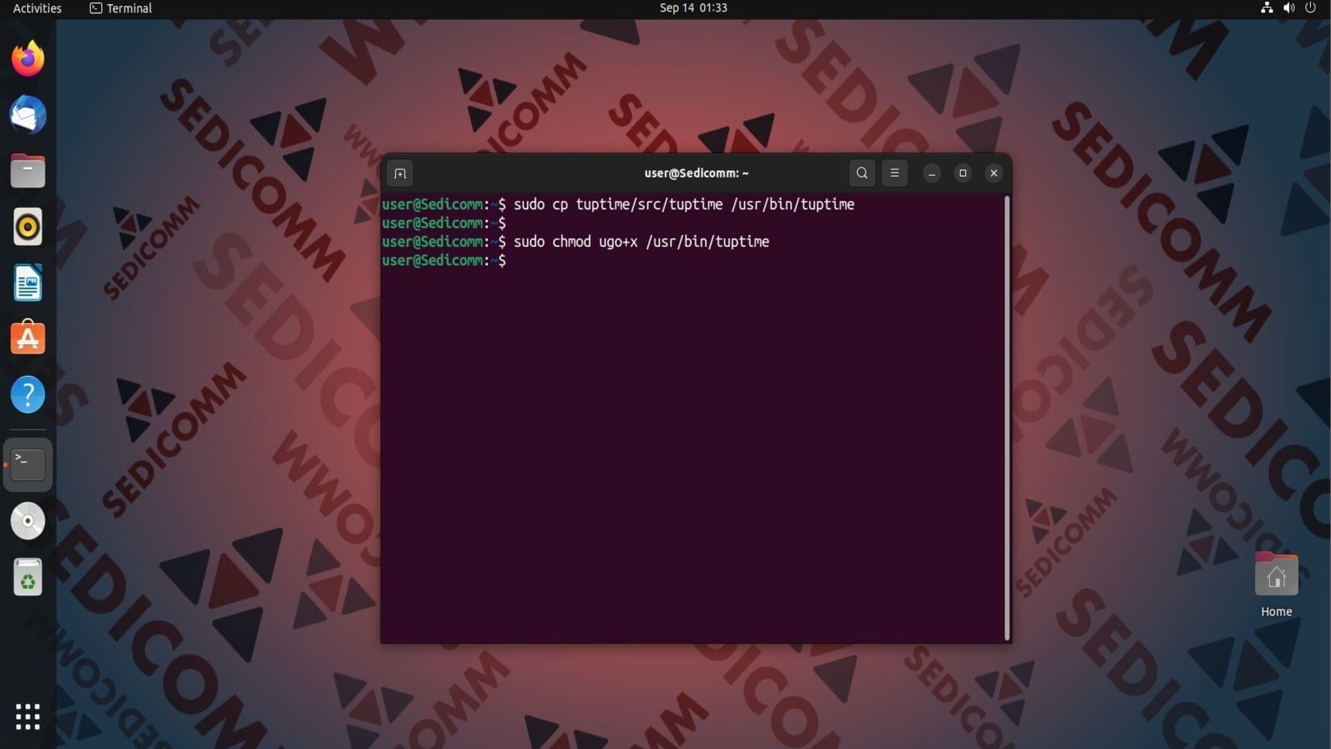Screen dimensions: 1331x749
Task: Click the terminal search icon
Action: click(862, 173)
